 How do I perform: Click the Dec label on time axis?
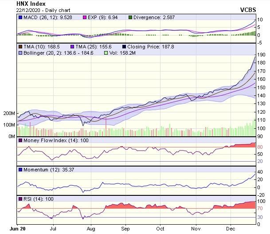pyautogui.click(x=230, y=230)
